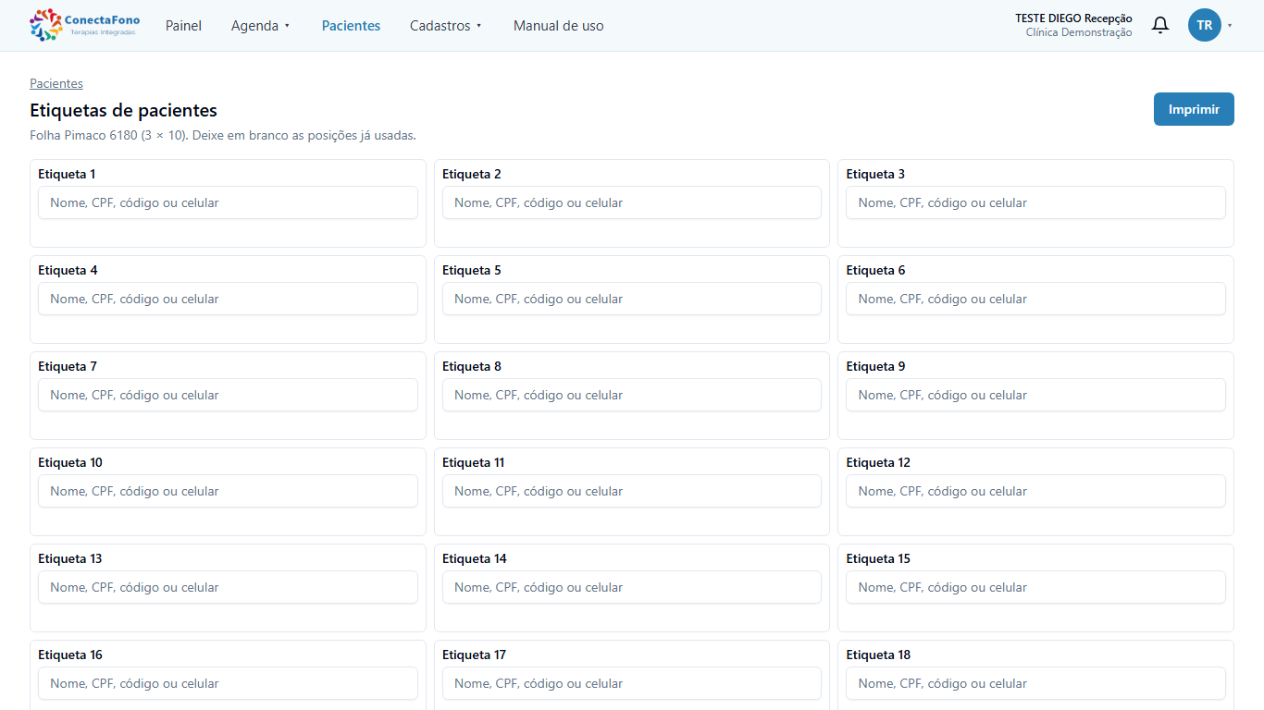The width and height of the screenshot is (1264, 710).
Task: Focus the Etiqueta 17 search field
Action: point(632,683)
